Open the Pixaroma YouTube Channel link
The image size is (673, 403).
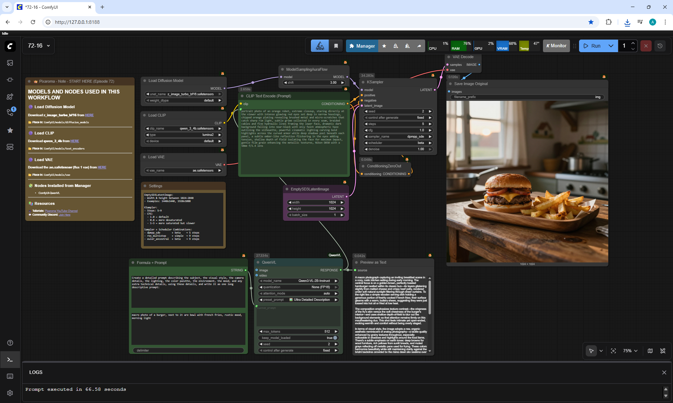point(61,211)
